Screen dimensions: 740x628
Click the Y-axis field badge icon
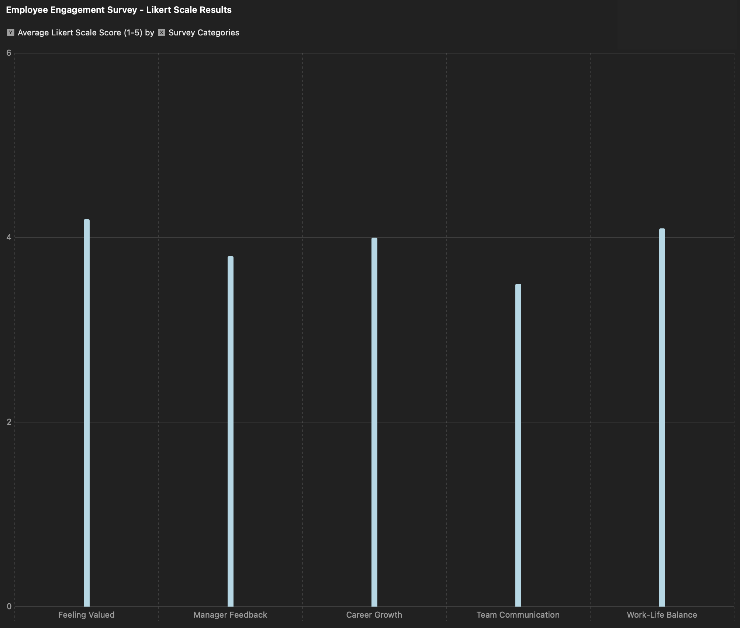coord(11,32)
